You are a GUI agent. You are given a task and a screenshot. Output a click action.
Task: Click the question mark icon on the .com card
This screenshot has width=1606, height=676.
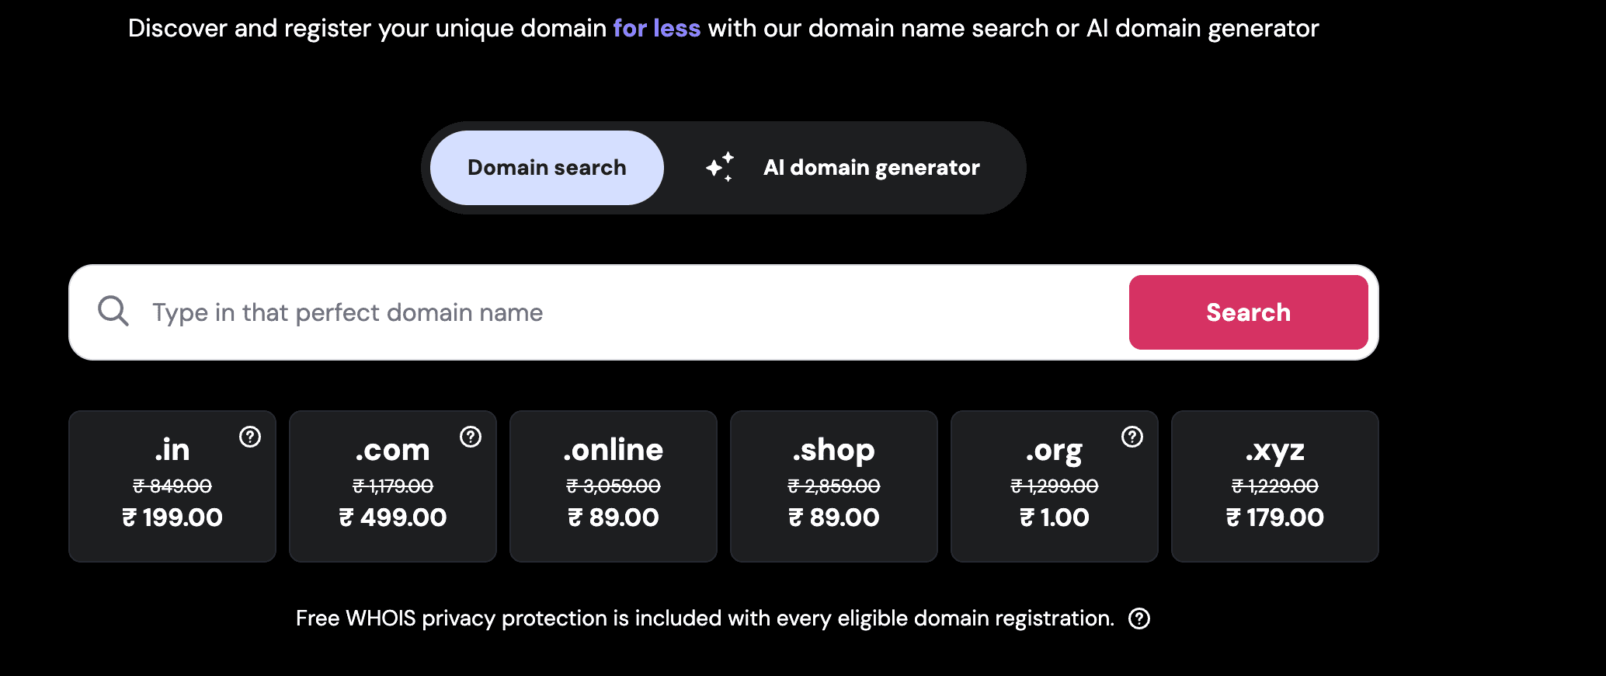click(x=471, y=437)
